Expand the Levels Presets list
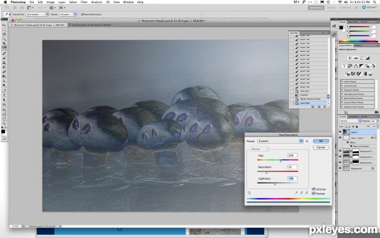The height and width of the screenshot is (238, 380). click(357, 82)
